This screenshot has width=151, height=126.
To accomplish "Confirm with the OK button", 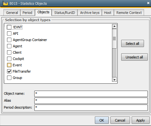I will pos(102,120).
